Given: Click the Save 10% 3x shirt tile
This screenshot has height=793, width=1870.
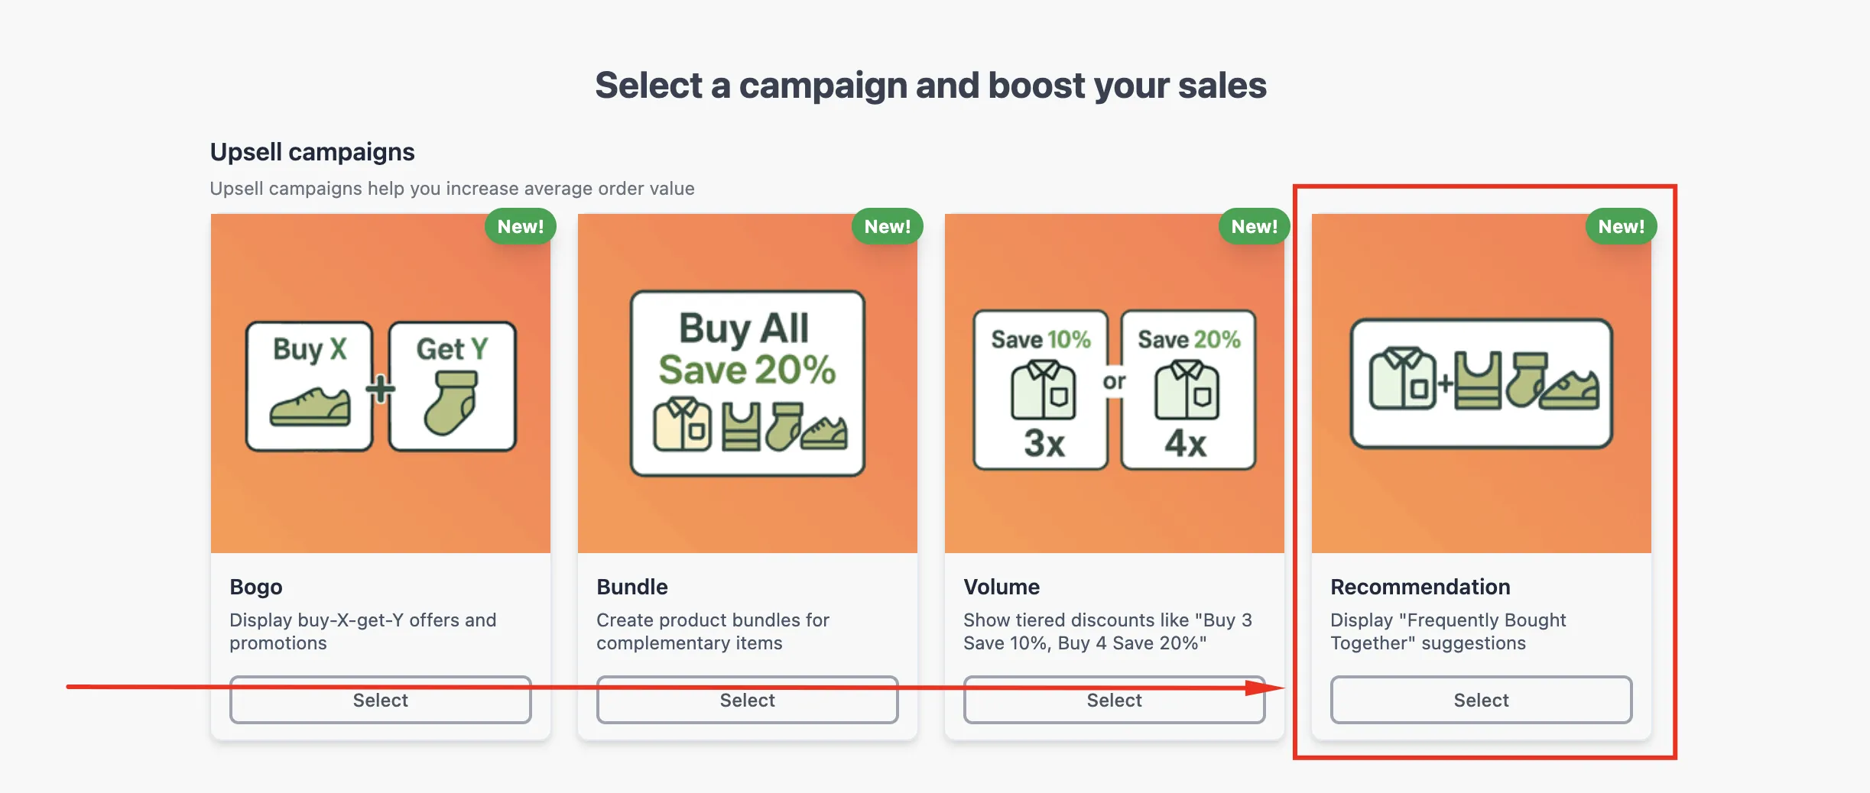Looking at the screenshot, I should 1041,390.
